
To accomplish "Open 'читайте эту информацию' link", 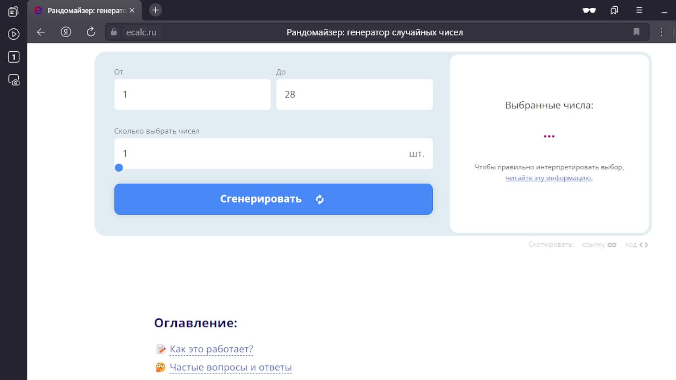I will tap(549, 178).
